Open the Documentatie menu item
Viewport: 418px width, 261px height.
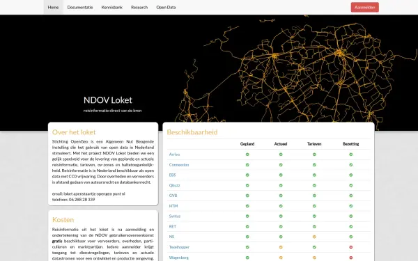coord(80,7)
